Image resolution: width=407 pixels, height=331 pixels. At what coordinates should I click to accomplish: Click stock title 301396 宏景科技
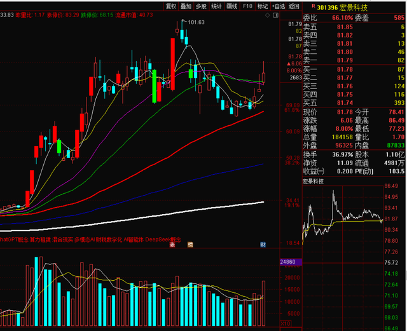click(x=342, y=8)
